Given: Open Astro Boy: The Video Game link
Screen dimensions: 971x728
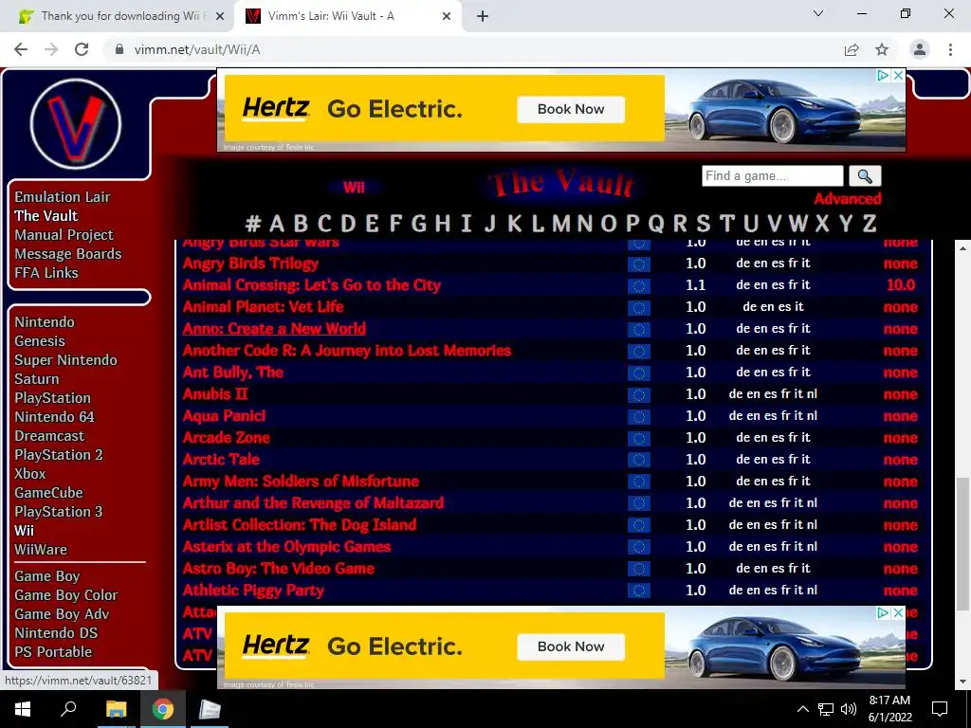Looking at the screenshot, I should [279, 569].
